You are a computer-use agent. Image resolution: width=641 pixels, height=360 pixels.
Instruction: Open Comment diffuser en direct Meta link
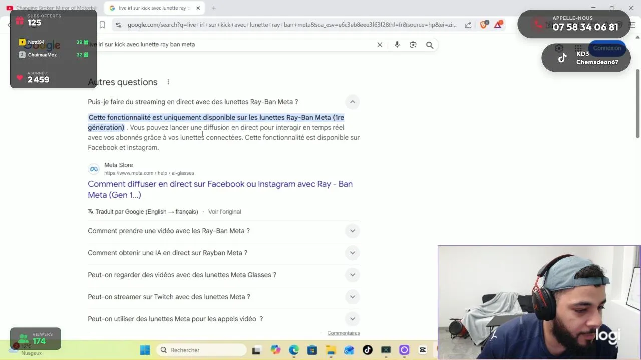click(220, 189)
